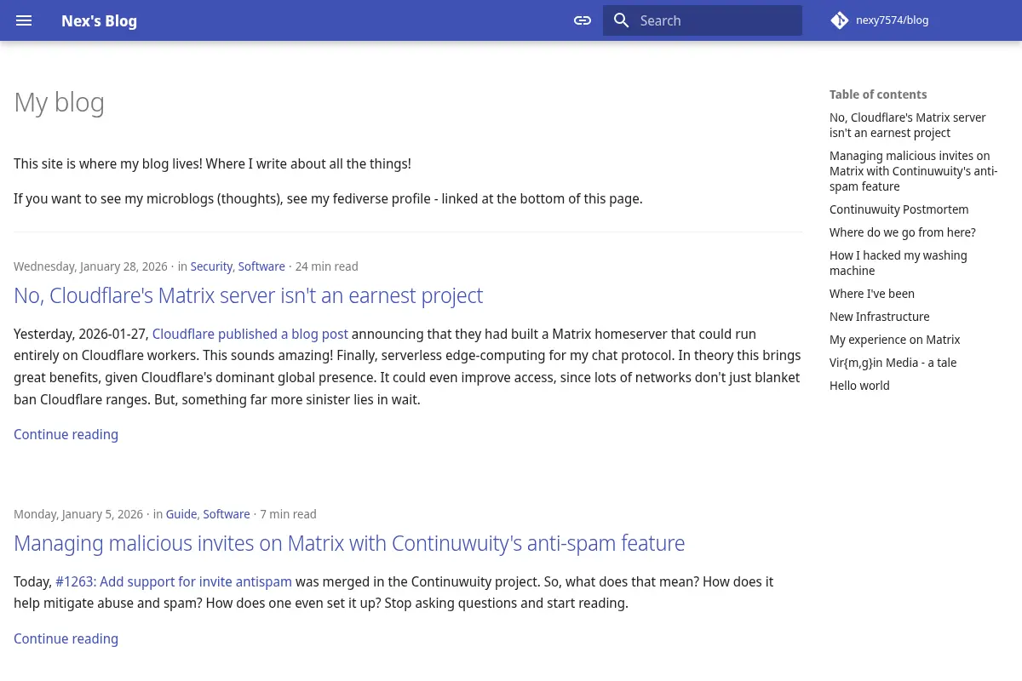The width and height of the screenshot is (1022, 681).
Task: Focus the Search input field
Action: (703, 20)
